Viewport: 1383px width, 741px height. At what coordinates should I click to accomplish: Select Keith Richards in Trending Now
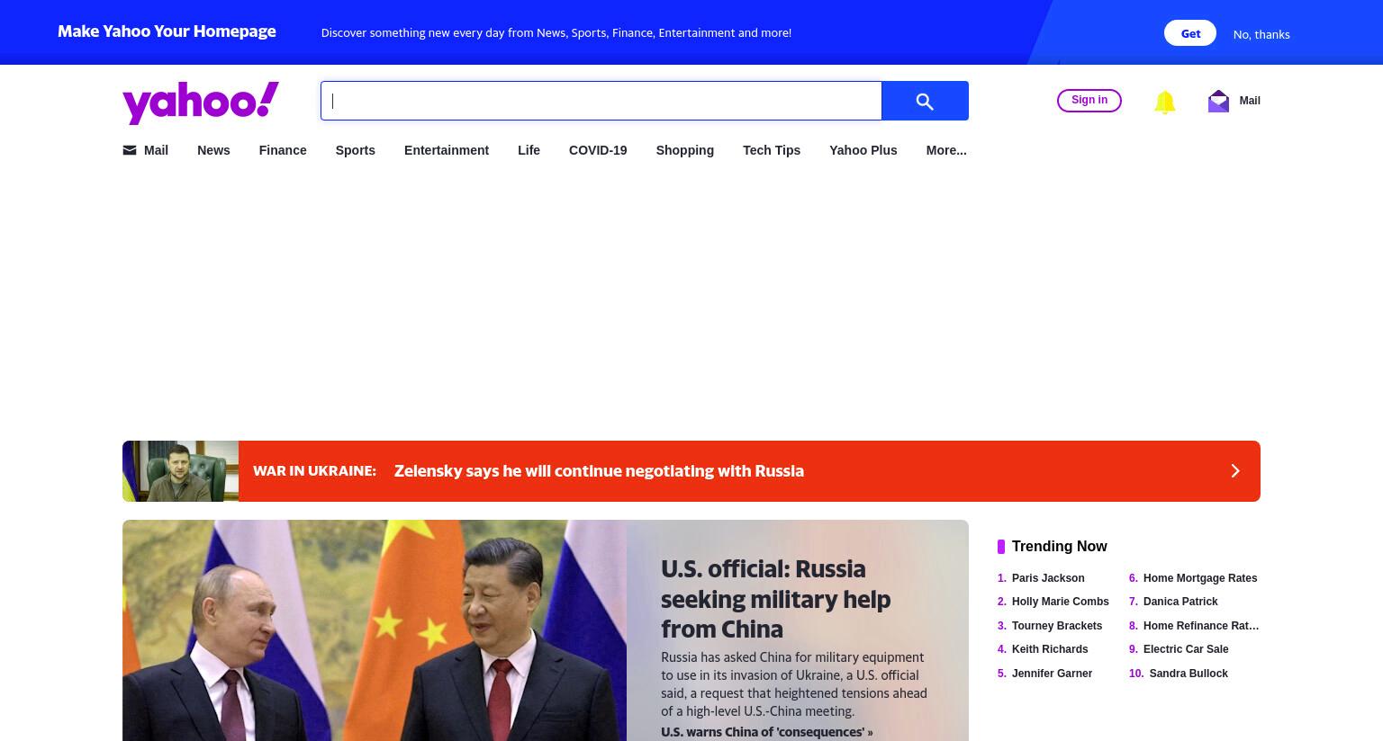click(1050, 649)
